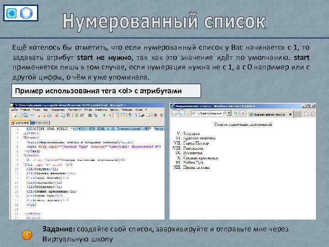Click the DOCTYPE line in the editor

tap(96, 129)
